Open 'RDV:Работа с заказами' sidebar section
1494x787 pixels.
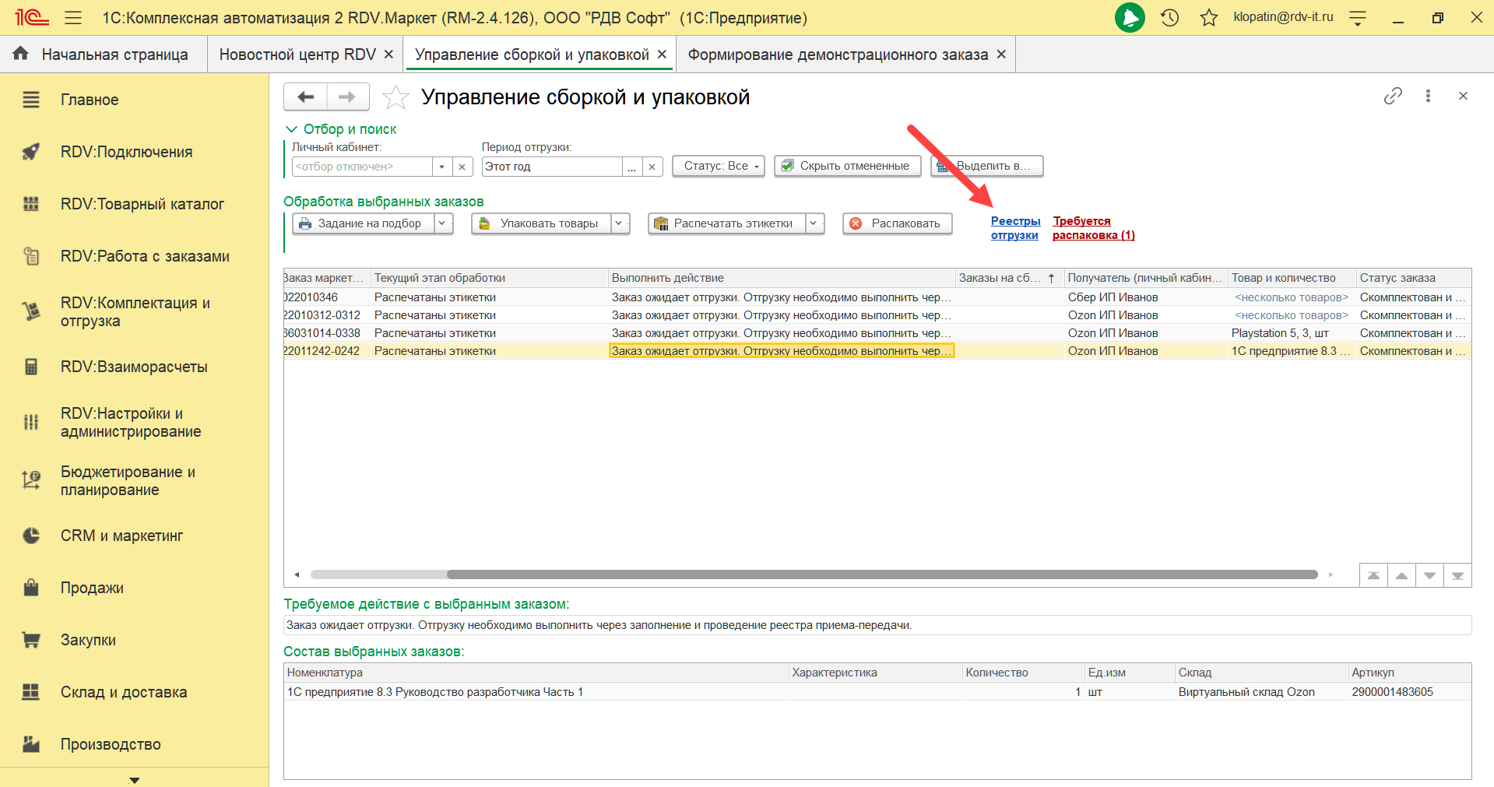145,256
